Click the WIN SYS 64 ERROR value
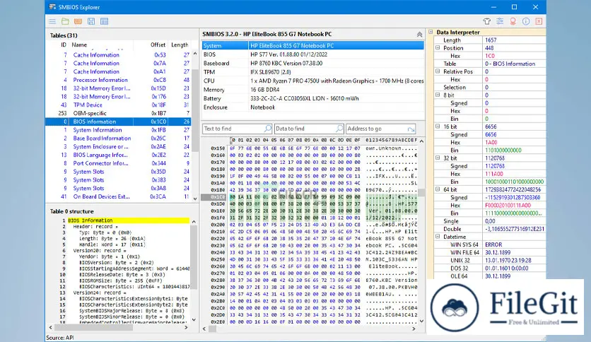The height and width of the screenshot is (342, 591). (493, 244)
